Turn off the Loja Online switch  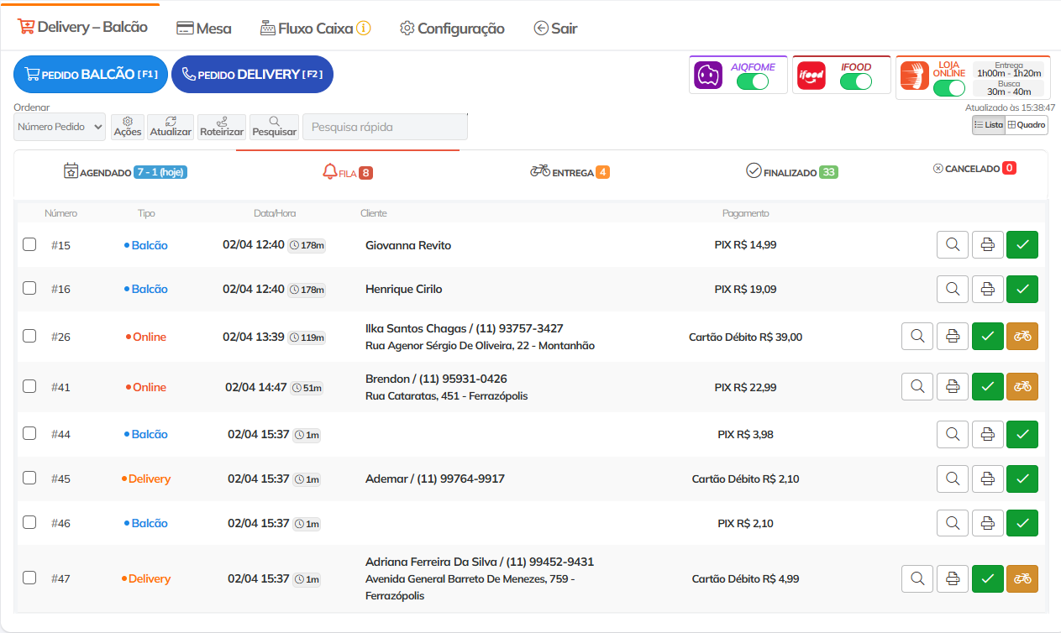(x=948, y=88)
